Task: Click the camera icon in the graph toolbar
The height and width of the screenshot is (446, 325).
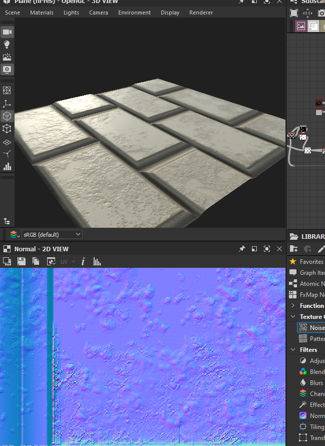Action: 321,13
